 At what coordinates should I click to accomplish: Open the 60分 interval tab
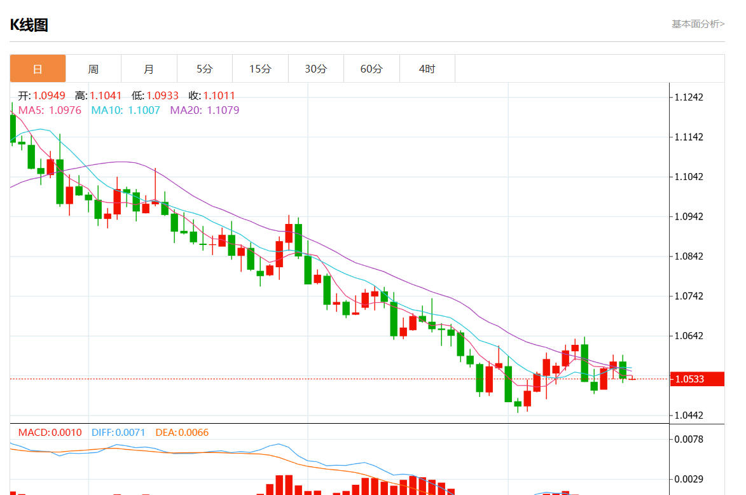[371, 69]
